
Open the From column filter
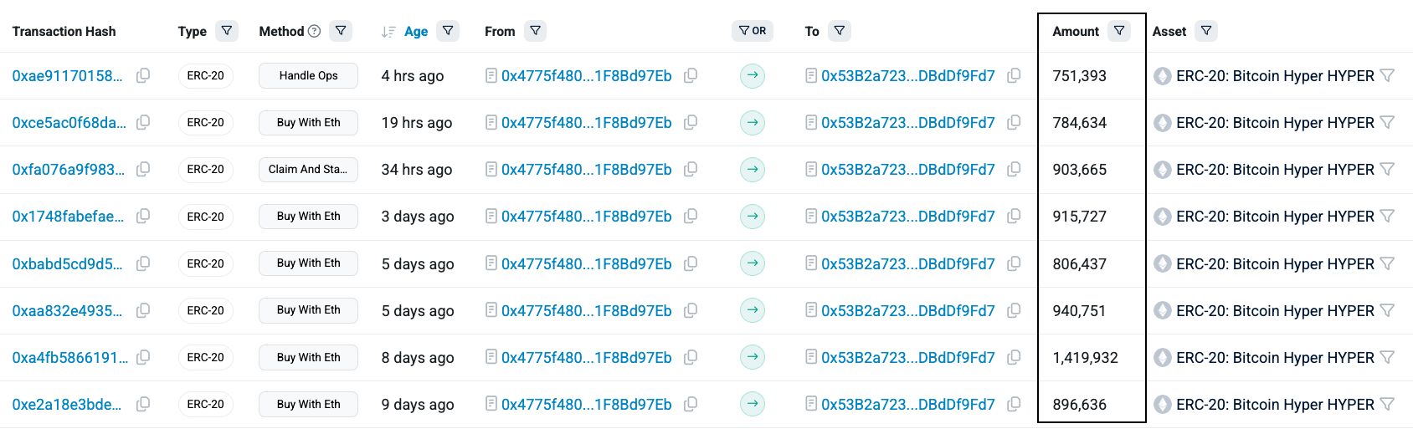point(536,31)
